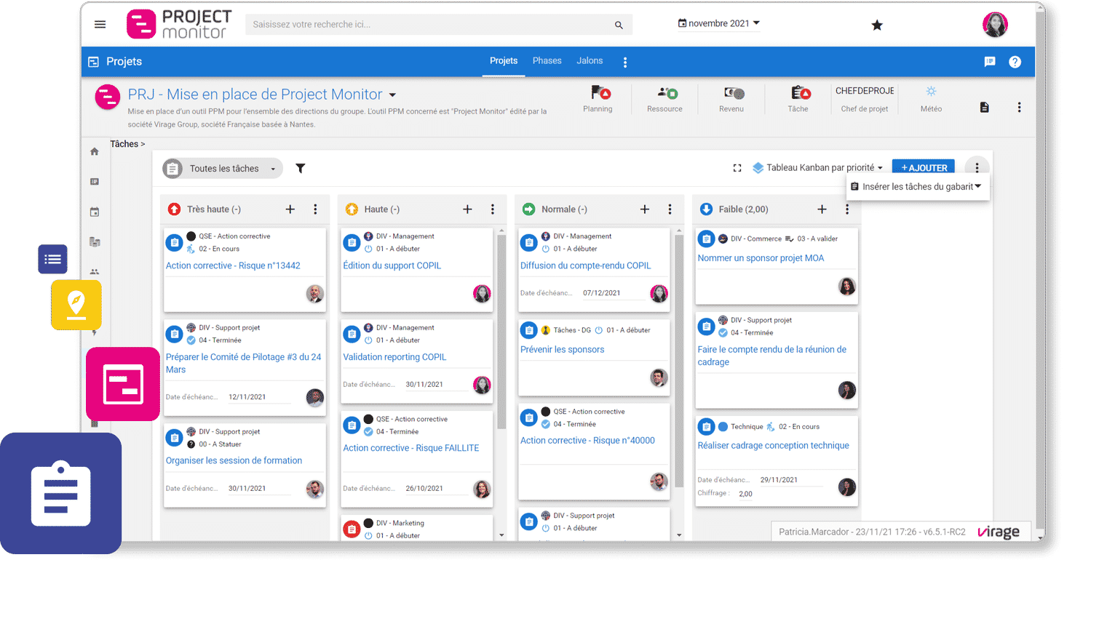The height and width of the screenshot is (624, 1107).
Task: Open task Organiser les session de formation
Action: [x=234, y=461]
